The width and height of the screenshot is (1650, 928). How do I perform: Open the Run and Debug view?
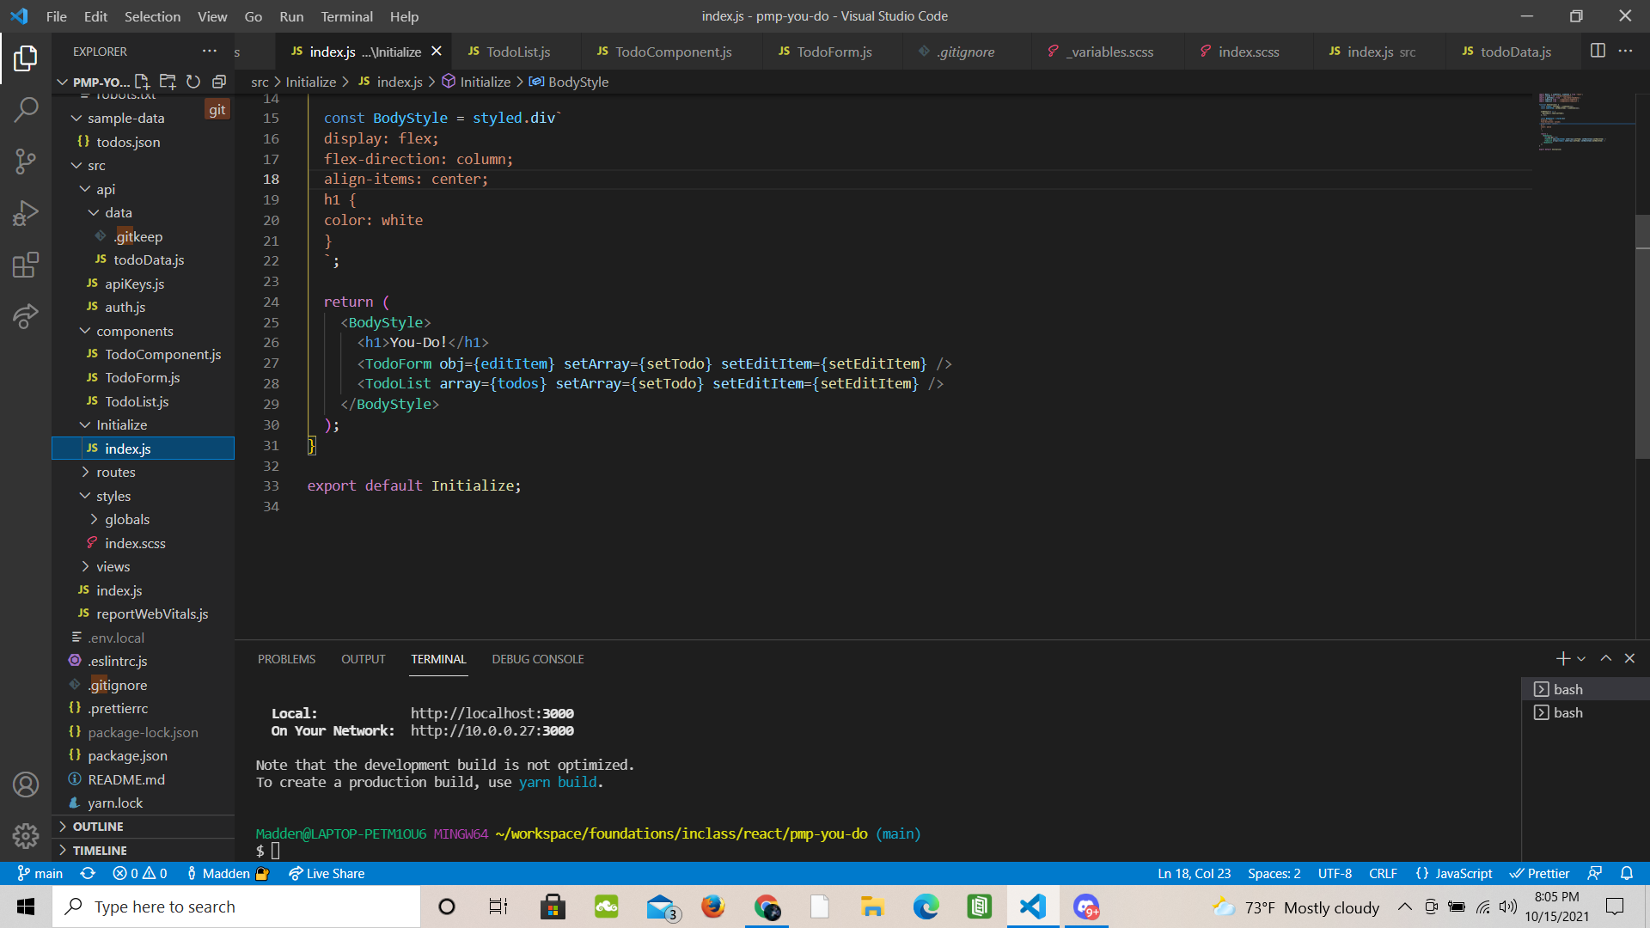[x=26, y=213]
